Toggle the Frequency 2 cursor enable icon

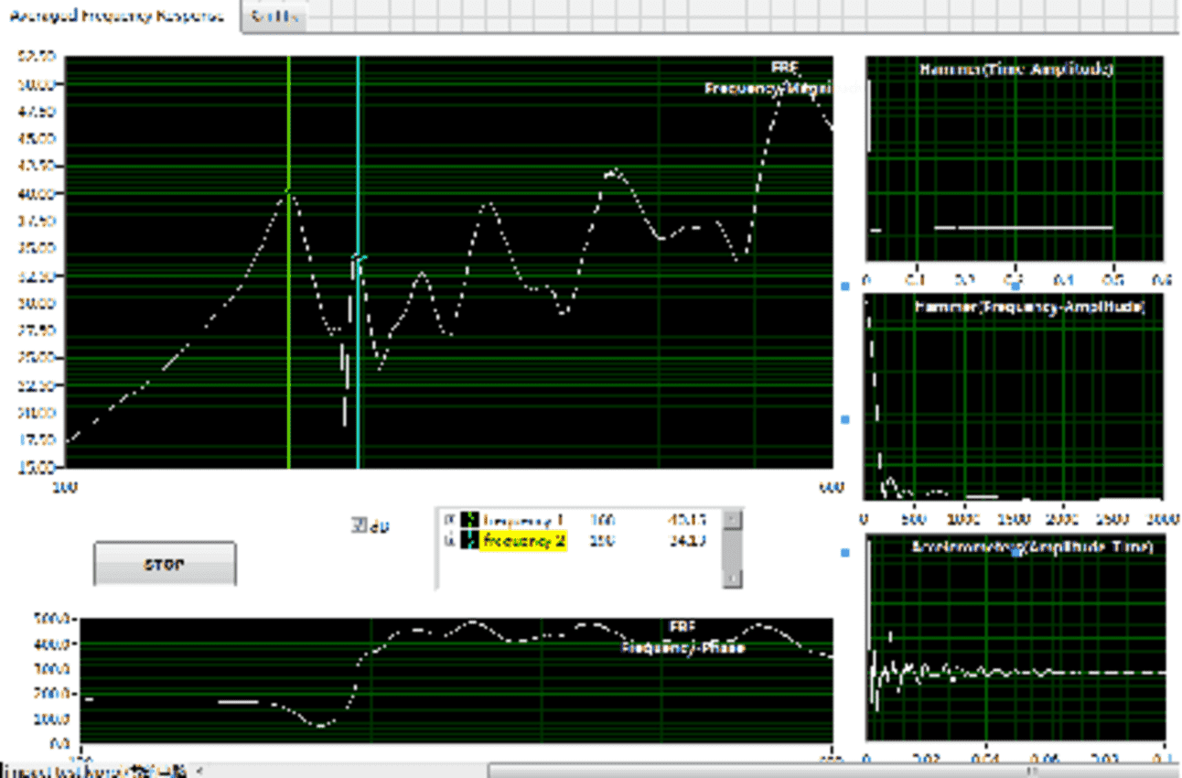point(449,541)
